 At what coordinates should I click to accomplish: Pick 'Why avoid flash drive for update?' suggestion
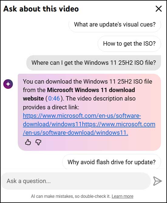(x=112, y=162)
